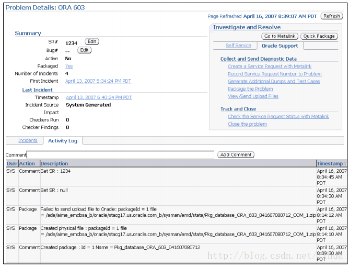
Task: Edit the SR# value 1234
Action: coord(92,41)
